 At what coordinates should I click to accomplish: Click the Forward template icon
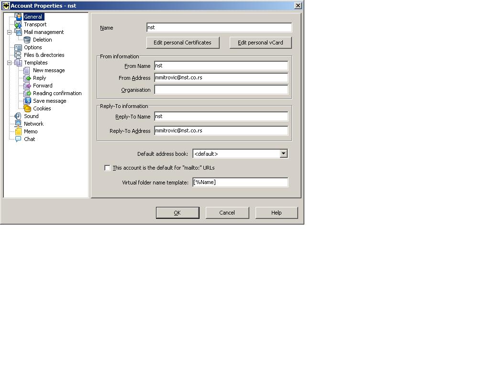[x=27, y=86]
